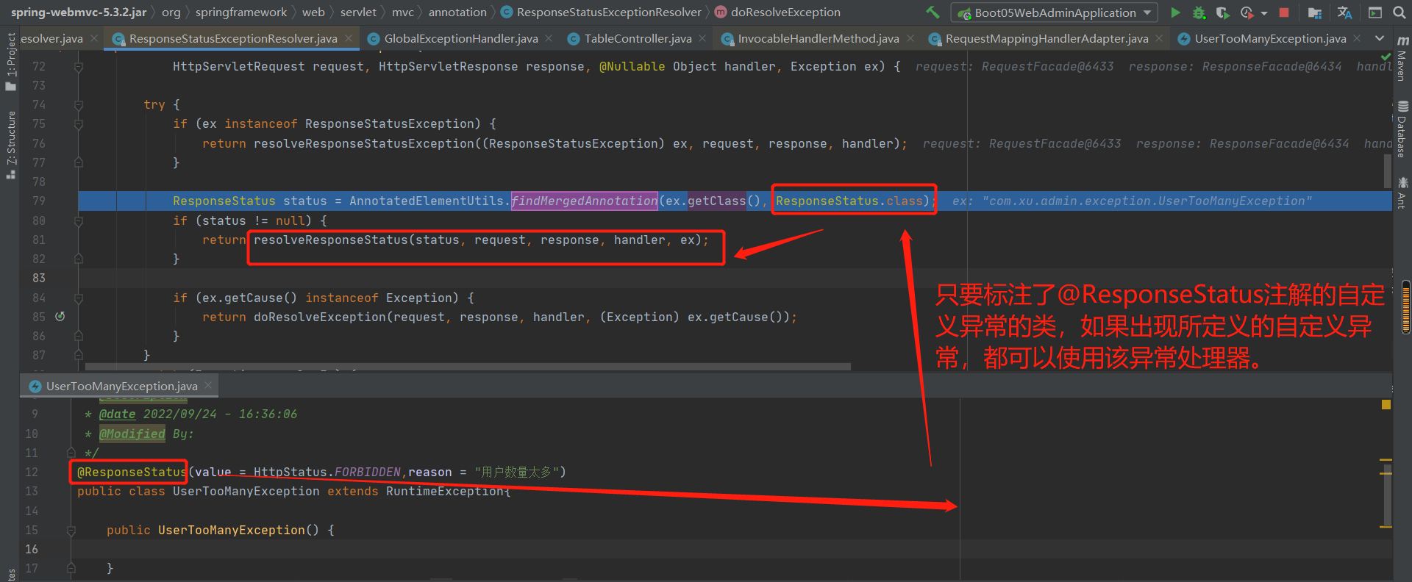The height and width of the screenshot is (582, 1412).
Task: Click the Translate plugin icon
Action: click(x=1344, y=12)
